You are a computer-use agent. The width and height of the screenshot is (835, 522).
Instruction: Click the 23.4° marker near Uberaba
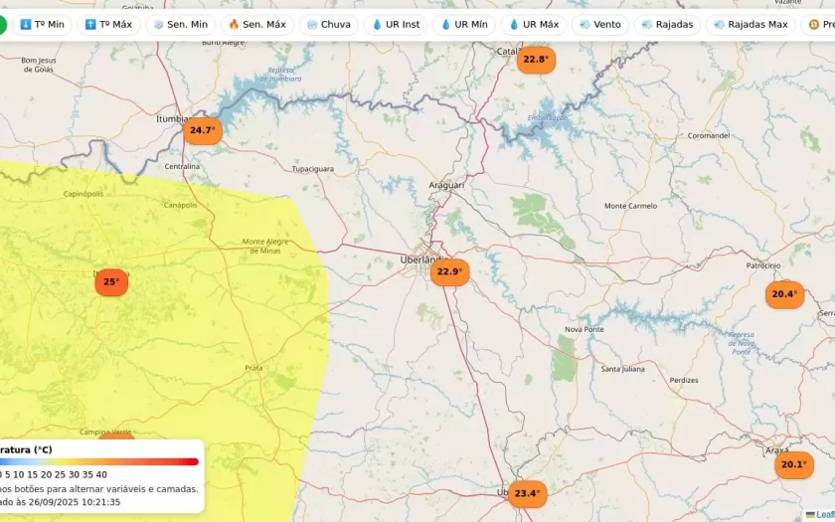click(527, 493)
